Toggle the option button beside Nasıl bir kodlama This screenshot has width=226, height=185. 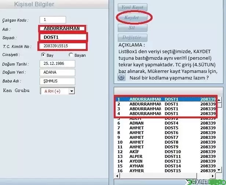(x=121, y=77)
